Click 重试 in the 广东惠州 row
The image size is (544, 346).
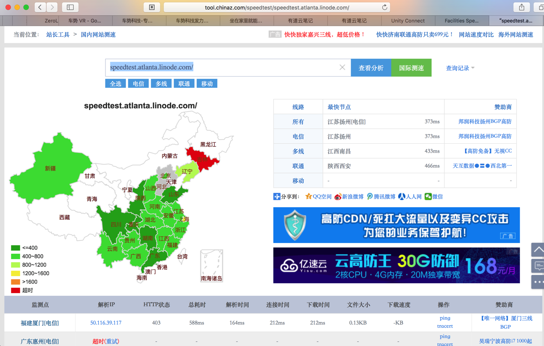point(112,342)
